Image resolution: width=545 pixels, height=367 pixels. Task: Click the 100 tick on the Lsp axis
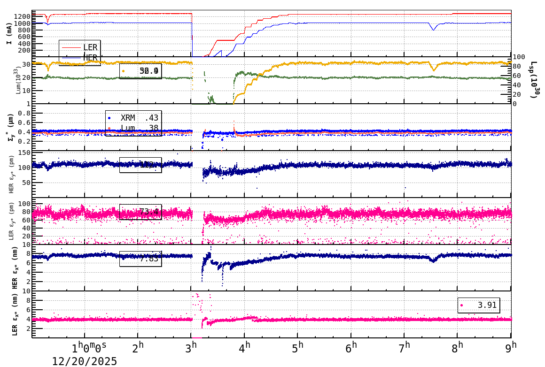pos(519,57)
